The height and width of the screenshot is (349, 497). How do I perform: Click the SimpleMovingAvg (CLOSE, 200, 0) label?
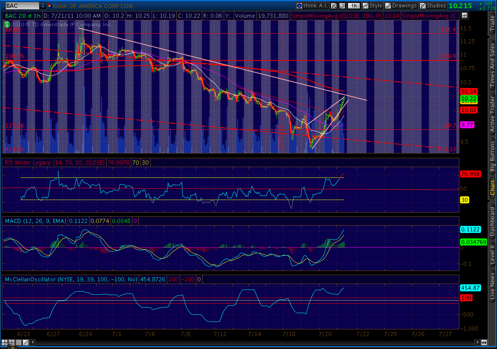336,16
